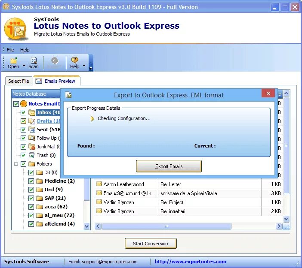Viewport: 302px width, 268px height.
Task: Click the Inbox folder icon
Action: tap(31, 112)
